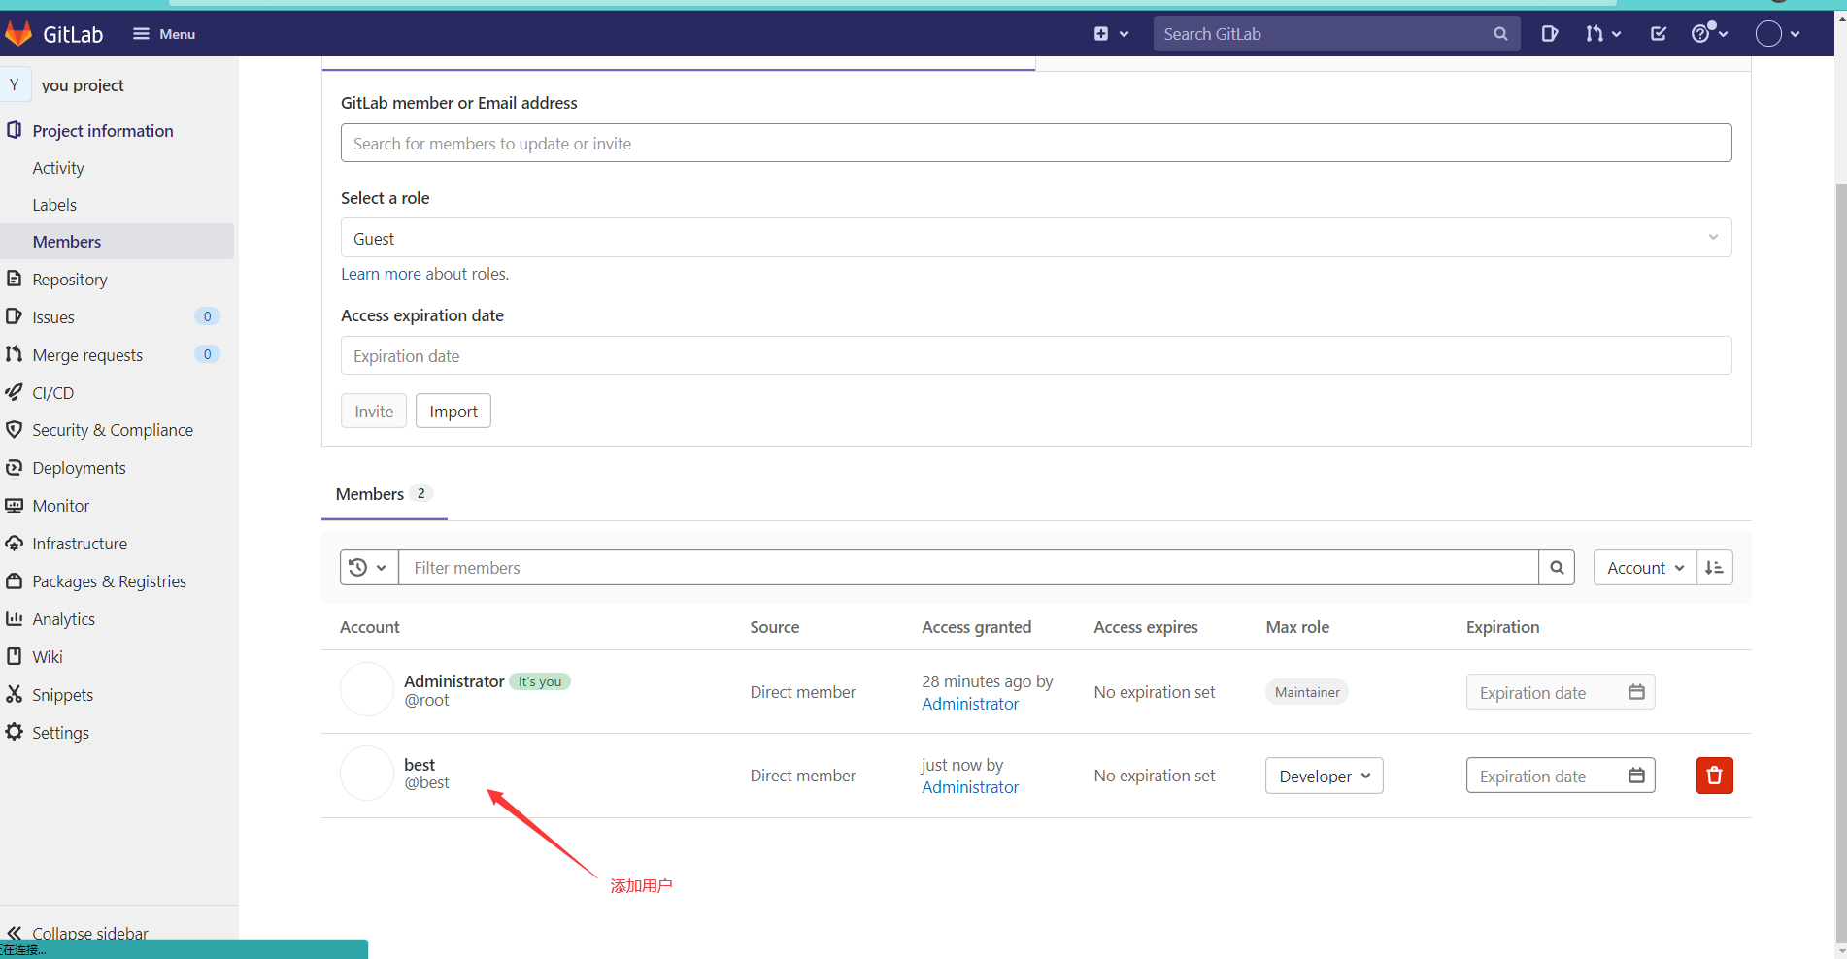
Task: Click the calendar icon for best's expiration date
Action: [1636, 775]
